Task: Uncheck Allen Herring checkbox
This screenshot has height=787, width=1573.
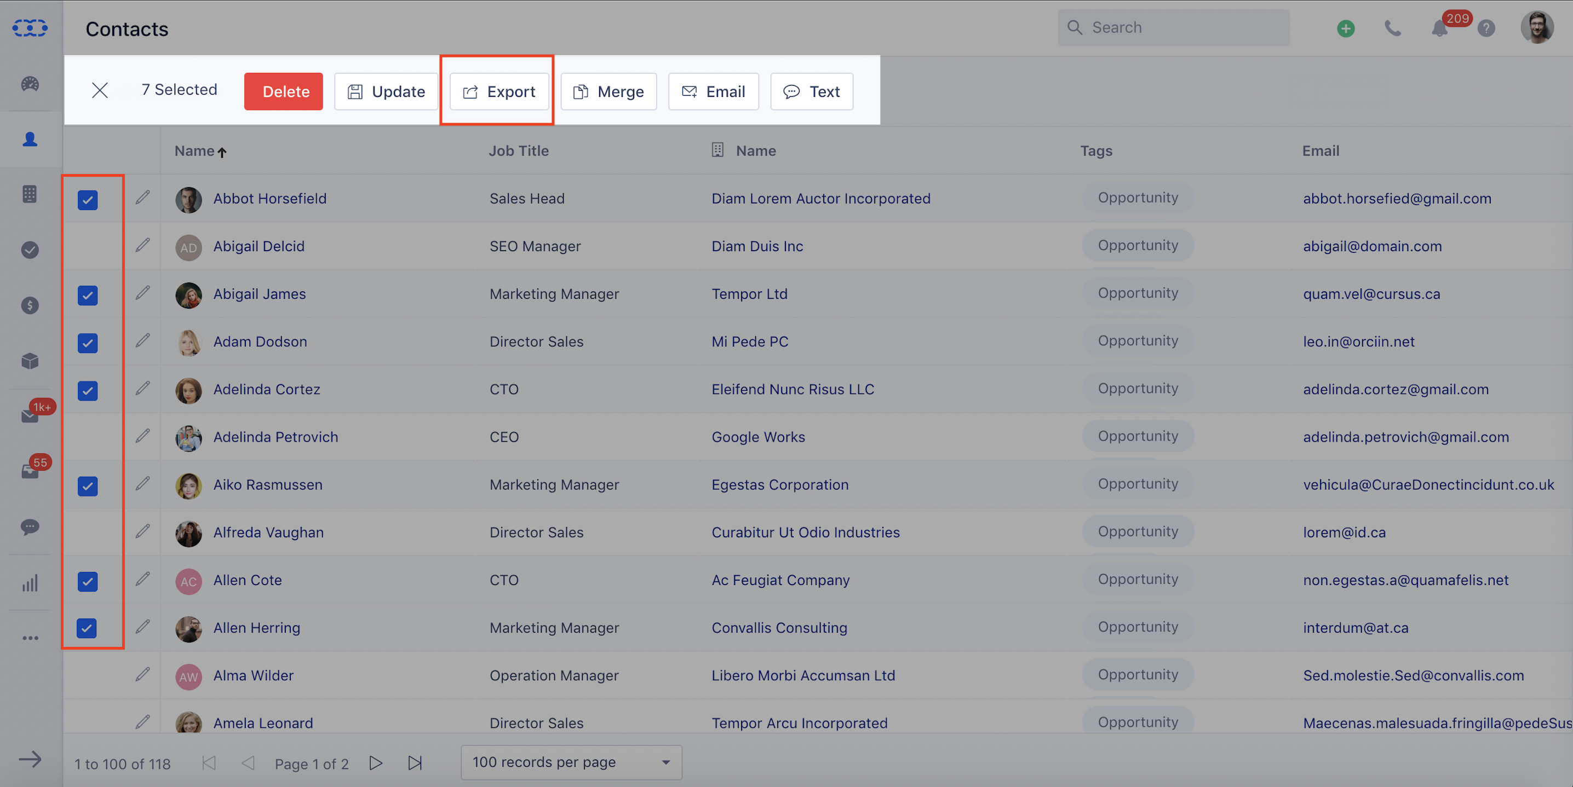Action: tap(87, 628)
